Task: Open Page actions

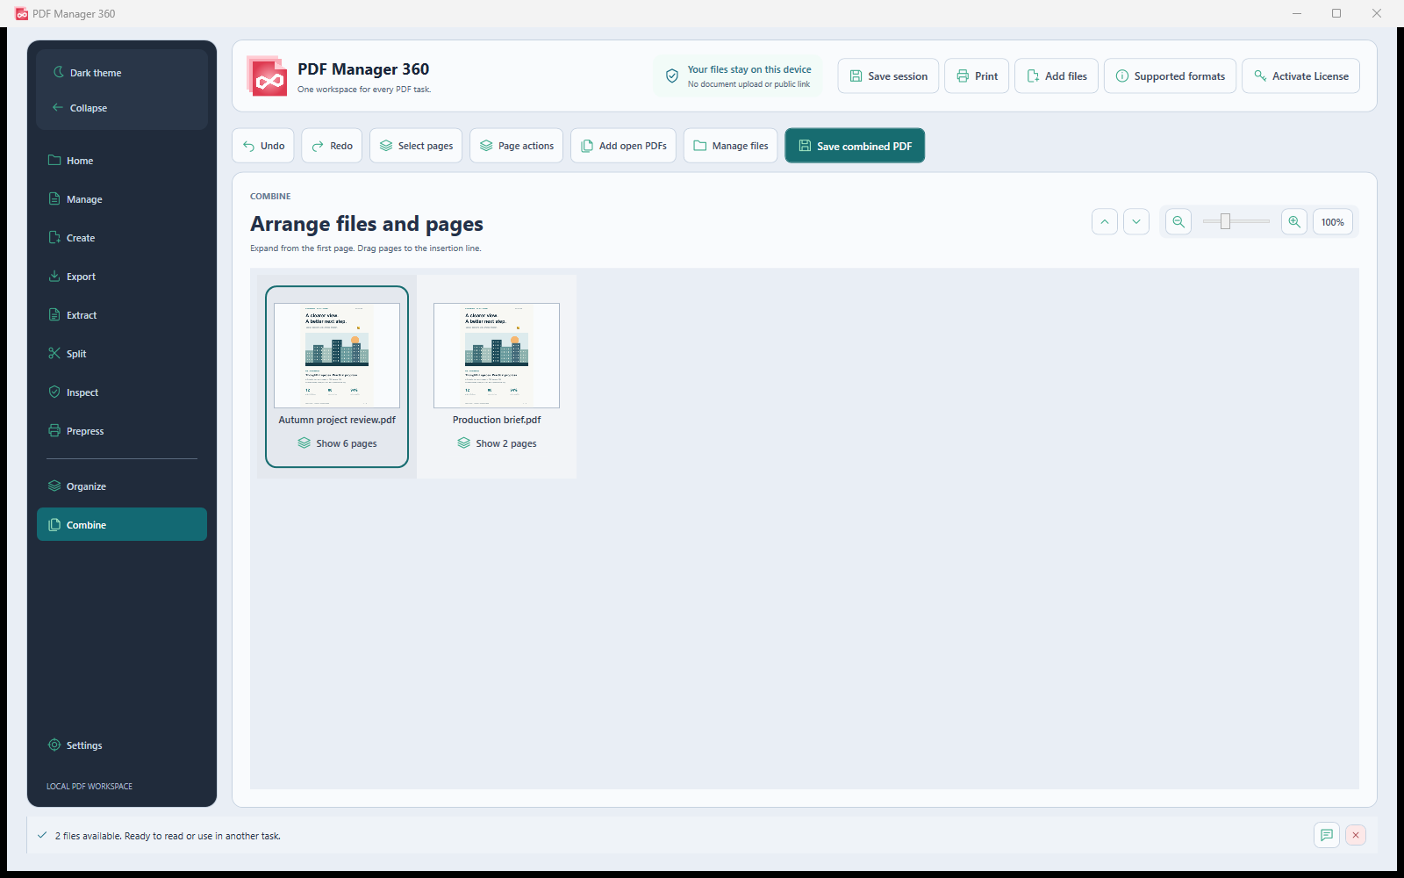Action: [x=517, y=146]
